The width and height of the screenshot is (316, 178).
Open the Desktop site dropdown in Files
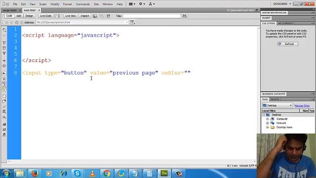[x=277, y=105]
